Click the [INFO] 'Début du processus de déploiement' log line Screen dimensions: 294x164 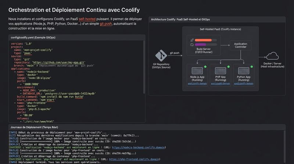click(x=58, y=132)
